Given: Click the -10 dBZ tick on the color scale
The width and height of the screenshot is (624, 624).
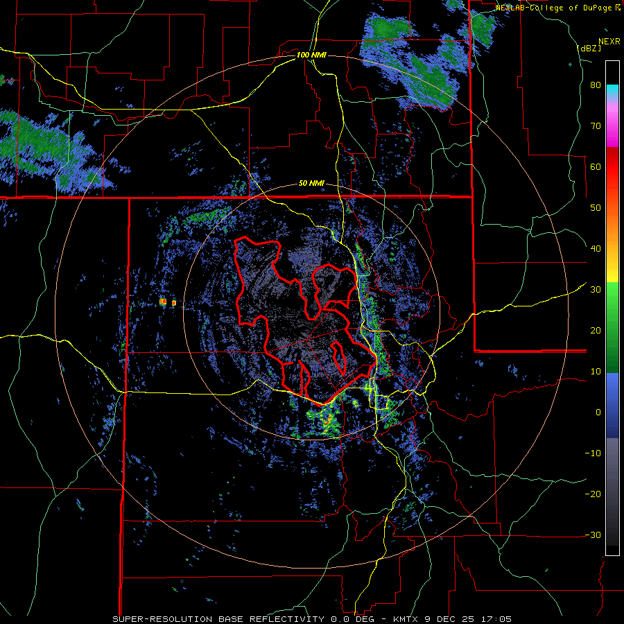Looking at the screenshot, I should (x=593, y=453).
